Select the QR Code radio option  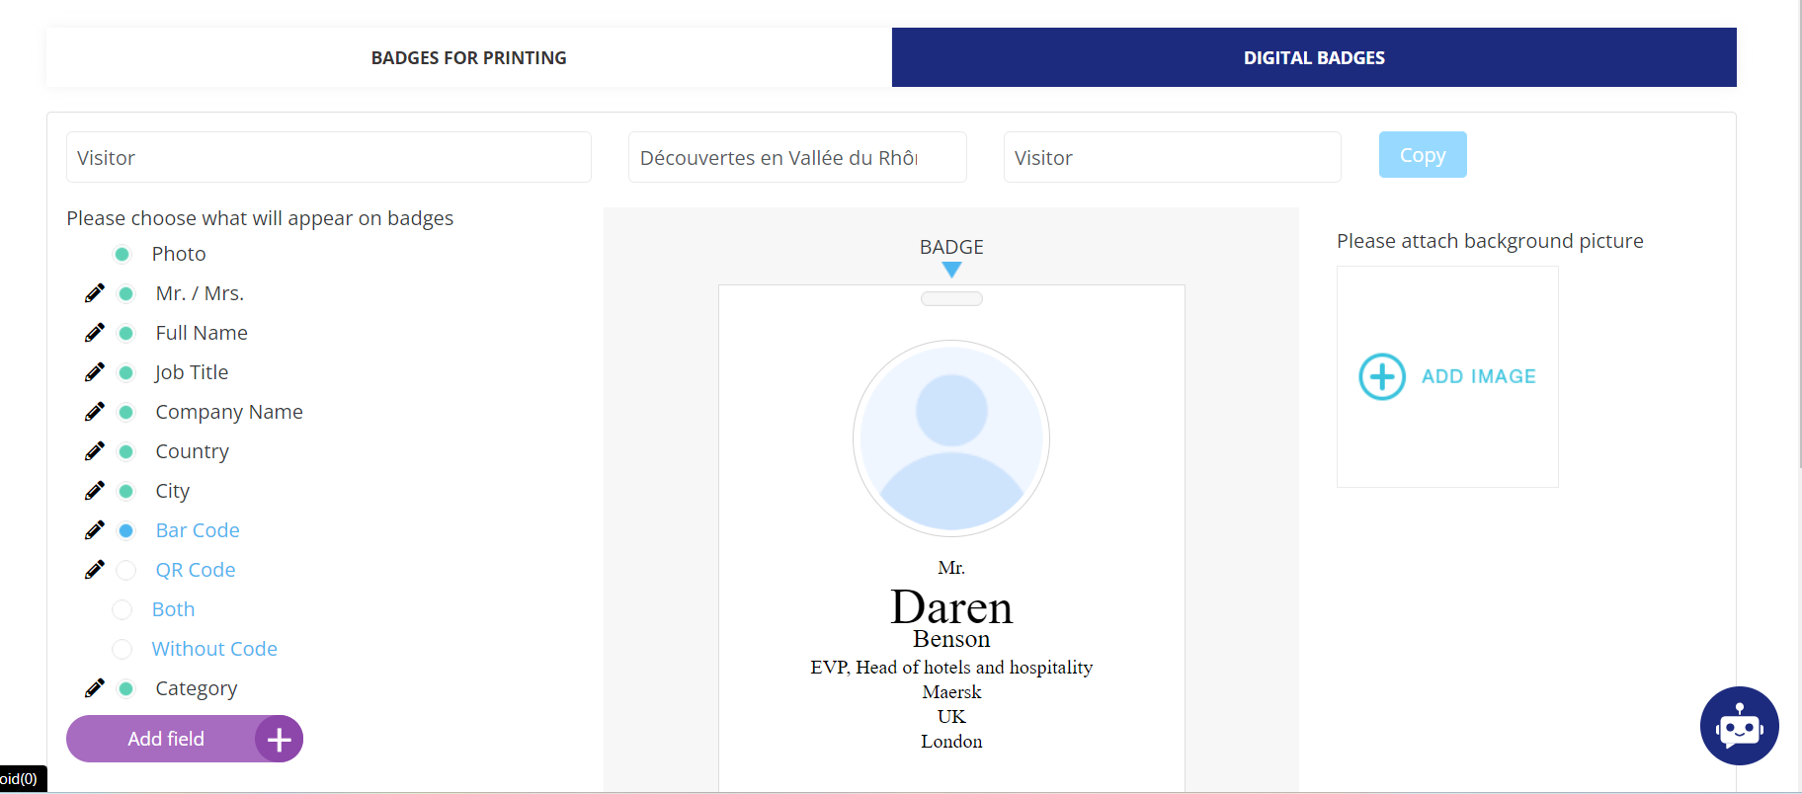point(125,570)
